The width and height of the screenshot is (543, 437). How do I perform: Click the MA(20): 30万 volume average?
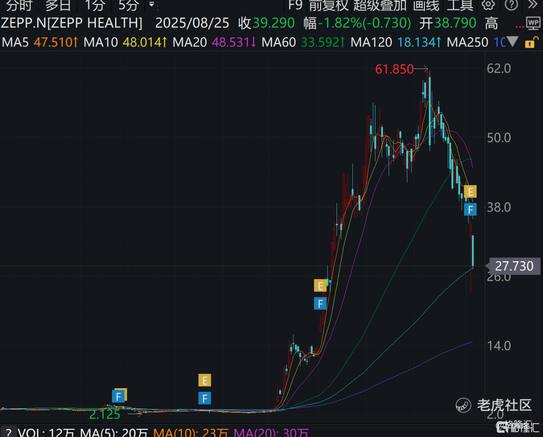point(271,432)
